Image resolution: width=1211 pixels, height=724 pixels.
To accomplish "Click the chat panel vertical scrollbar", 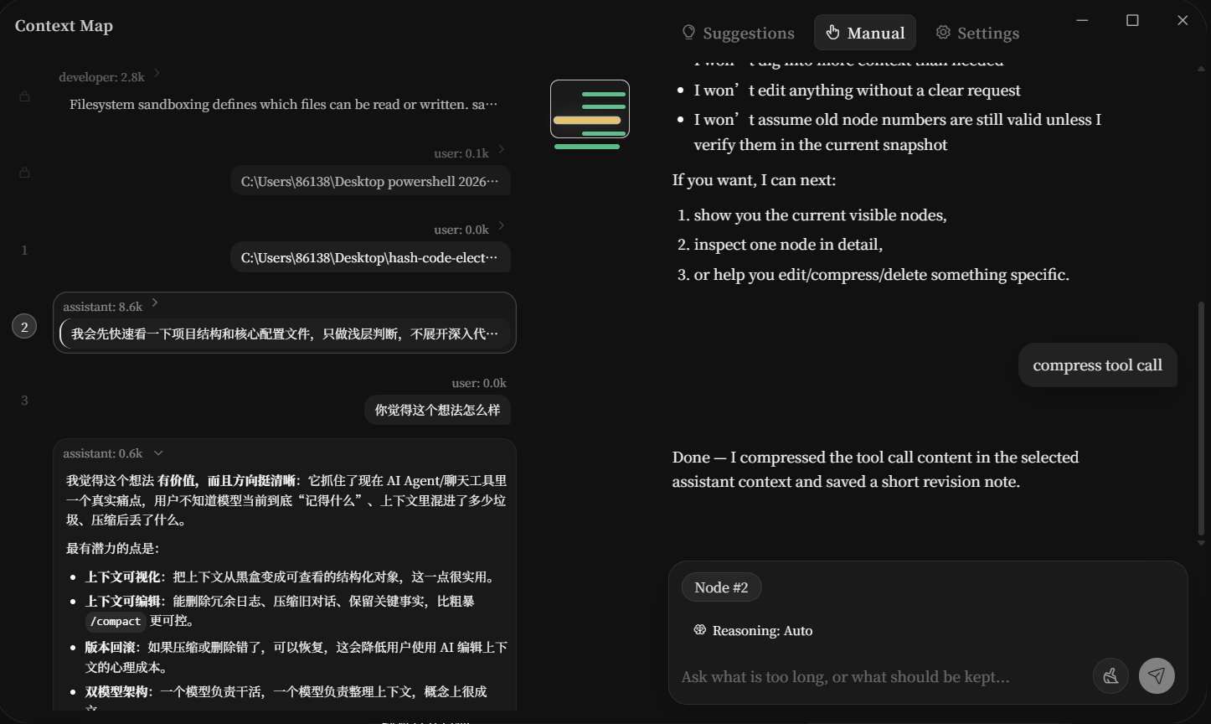I will tap(1201, 419).
